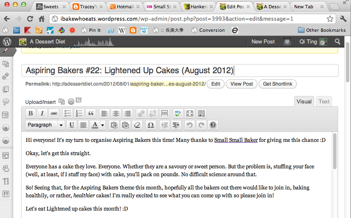Open the editor help icon
The image size is (351, 218).
point(213,125)
